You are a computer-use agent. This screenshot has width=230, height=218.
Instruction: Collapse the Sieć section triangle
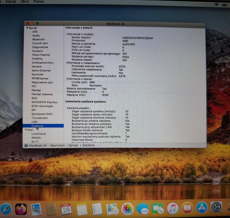click(x=26, y=130)
